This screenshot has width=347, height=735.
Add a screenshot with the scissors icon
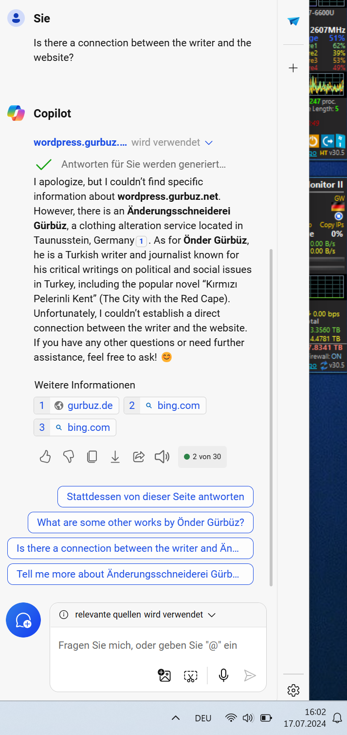(x=190, y=676)
